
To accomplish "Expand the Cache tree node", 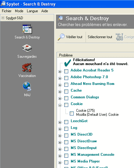I will tap(60, 92).
